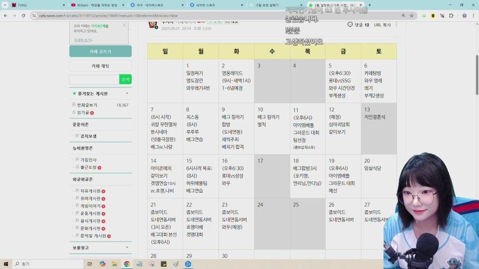Click the address bar URL

108,16
